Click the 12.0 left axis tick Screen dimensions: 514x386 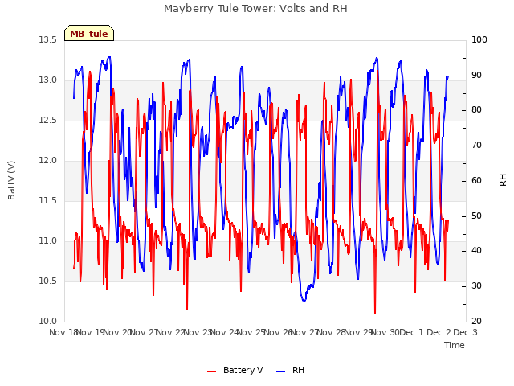pos(48,161)
